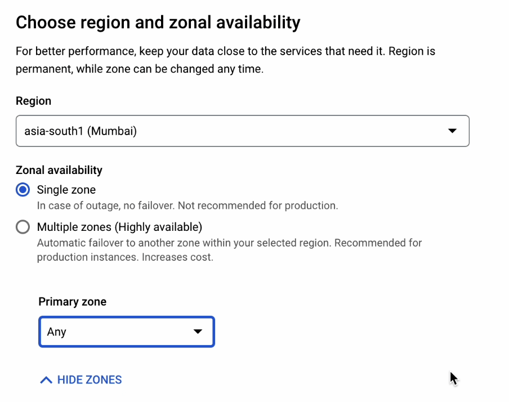Screen dimensions: 509x402
Task: Click the Primary zone dropdown arrow icon
Action: (x=198, y=332)
